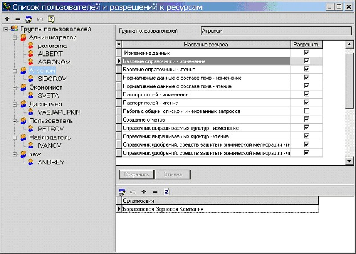
Task: Click the add (plus) icon in top toolbar
Action: (x=6, y=18)
